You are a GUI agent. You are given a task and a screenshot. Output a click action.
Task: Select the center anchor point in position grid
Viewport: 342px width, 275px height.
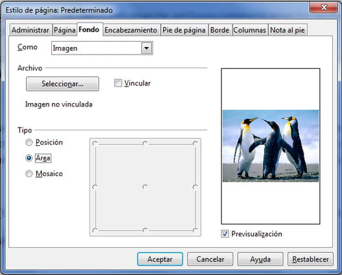pyautogui.click(x=145, y=187)
